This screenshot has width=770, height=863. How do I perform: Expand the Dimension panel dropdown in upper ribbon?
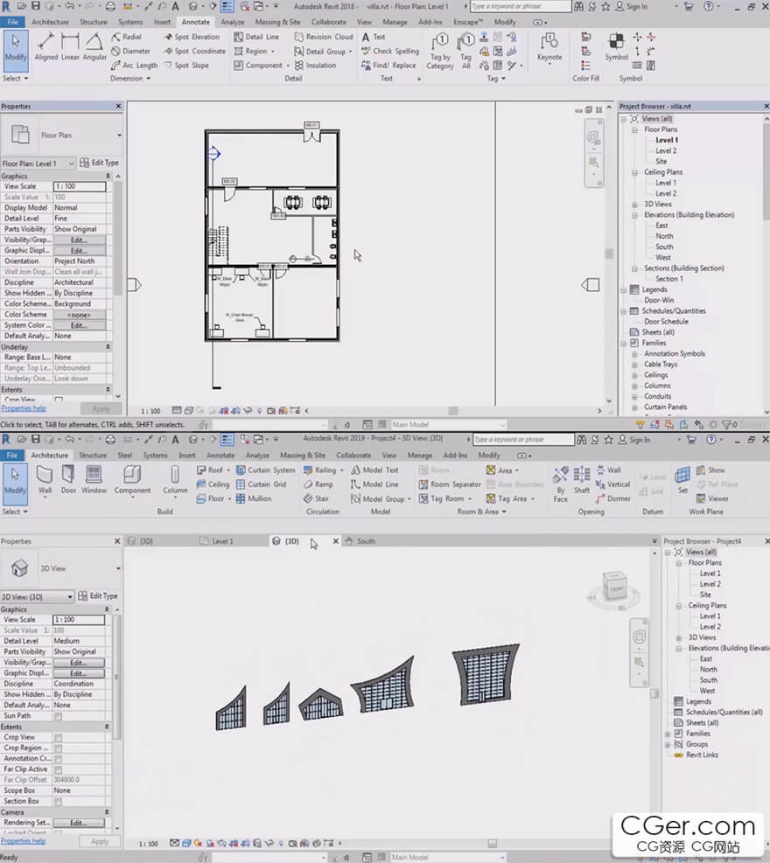point(130,78)
